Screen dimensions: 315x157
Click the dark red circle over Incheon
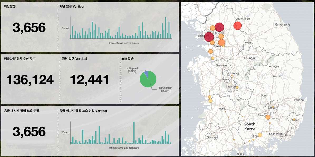pos(209,37)
